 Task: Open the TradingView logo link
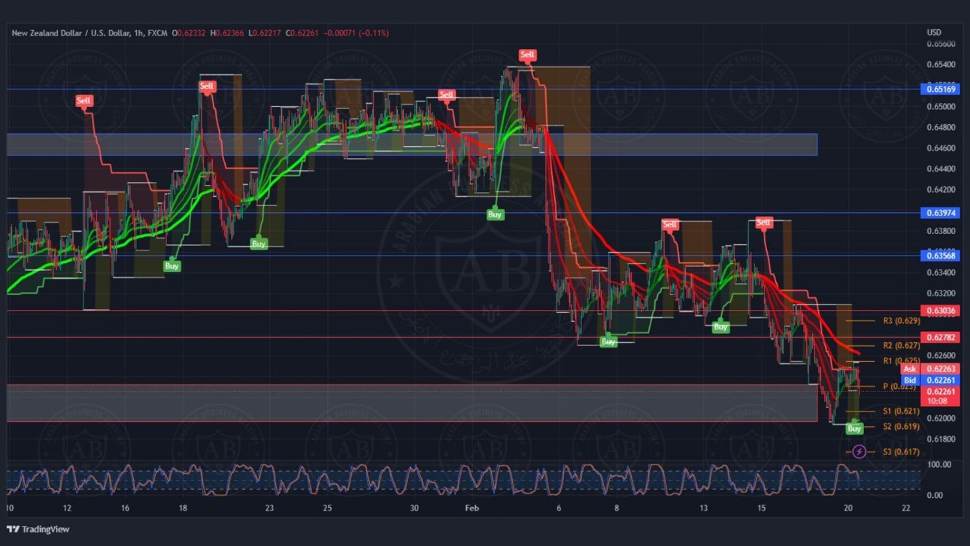(x=38, y=529)
